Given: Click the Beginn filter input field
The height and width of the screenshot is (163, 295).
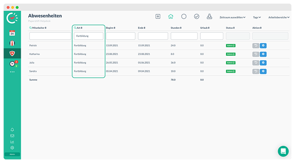Looking at the screenshot, I should pos(120,36).
